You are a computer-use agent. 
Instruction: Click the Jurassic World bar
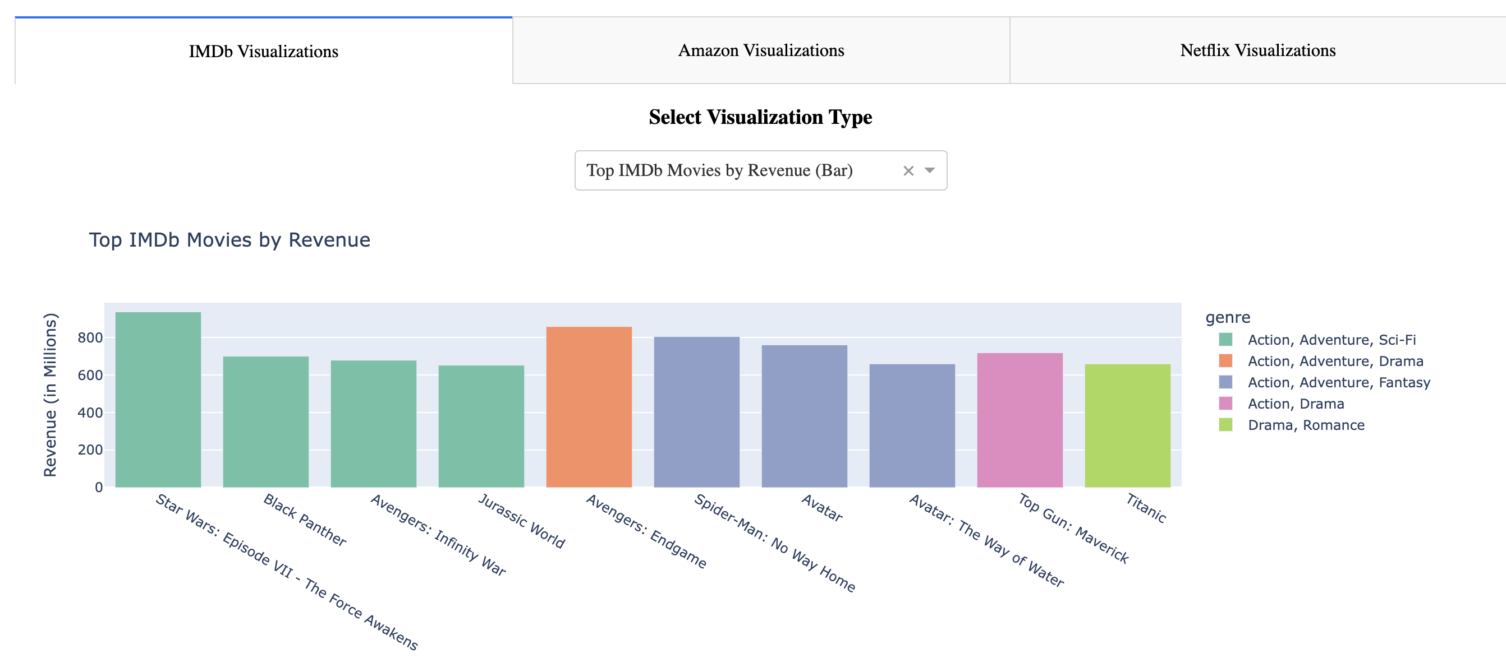[x=481, y=427]
